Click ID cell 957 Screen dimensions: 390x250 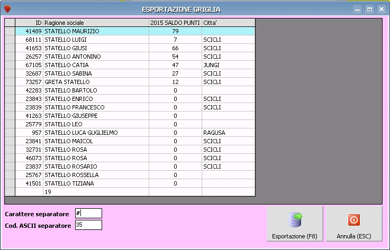coord(29,133)
